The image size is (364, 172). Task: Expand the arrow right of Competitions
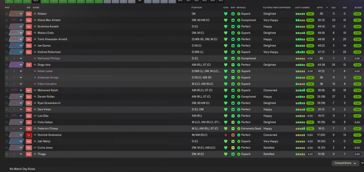[362, 163]
